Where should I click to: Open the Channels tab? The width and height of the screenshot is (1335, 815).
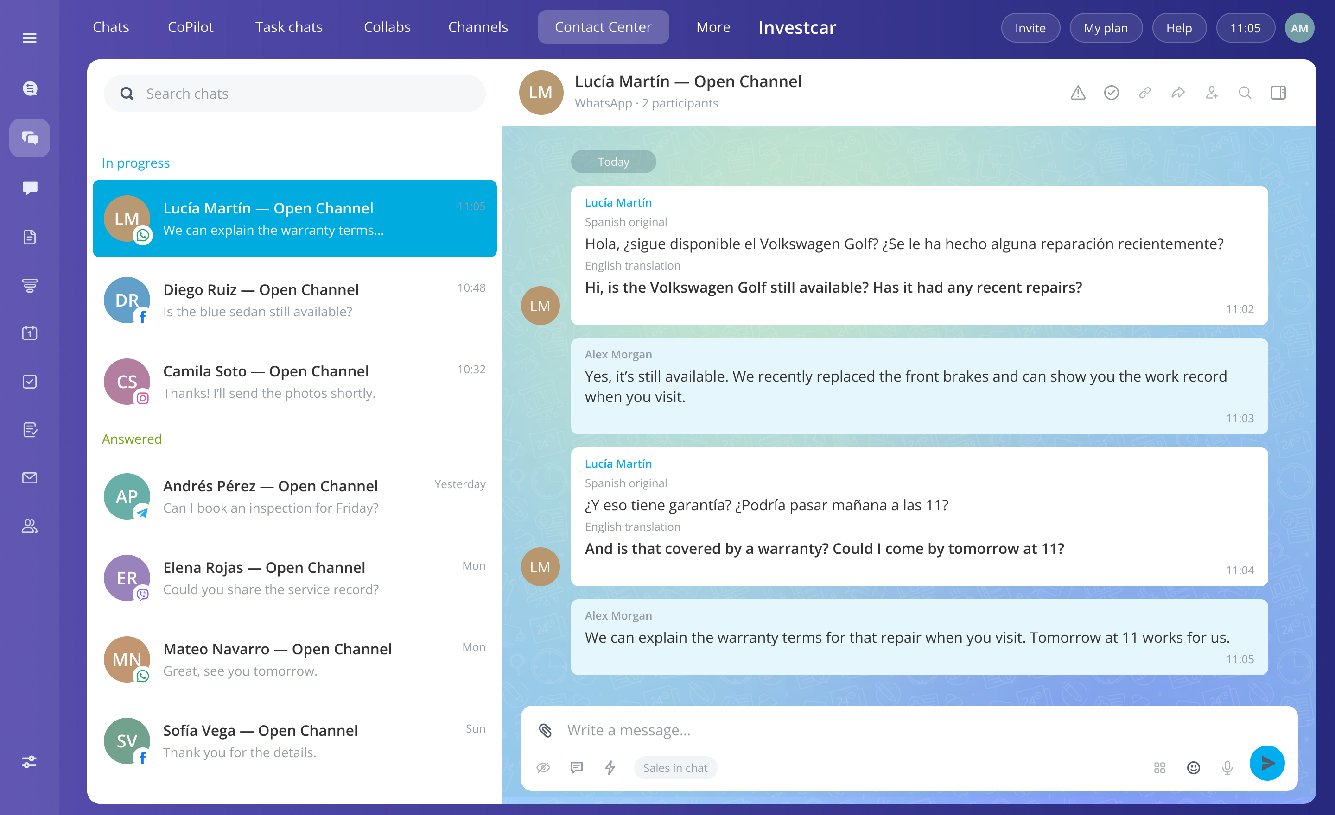(478, 27)
